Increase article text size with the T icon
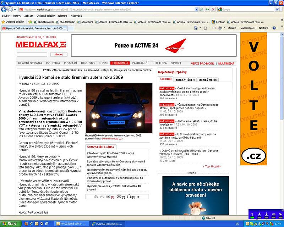Screen dimensions: 284x227 [x=138, y=197]
